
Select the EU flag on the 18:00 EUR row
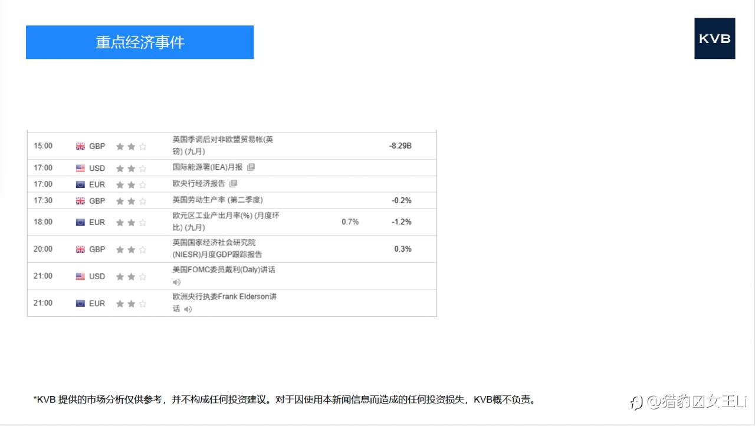[80, 222]
